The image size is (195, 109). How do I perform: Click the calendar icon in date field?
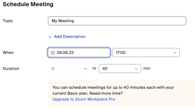[x=53, y=53]
